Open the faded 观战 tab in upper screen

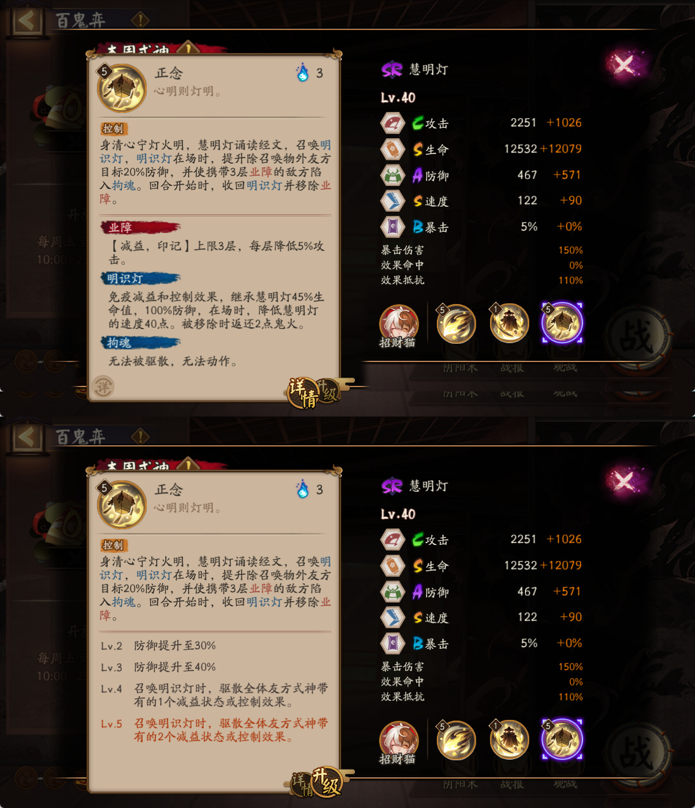coord(565,368)
